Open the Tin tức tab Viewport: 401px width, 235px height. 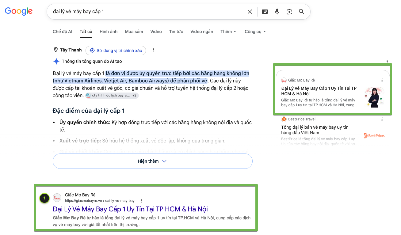[176, 32]
